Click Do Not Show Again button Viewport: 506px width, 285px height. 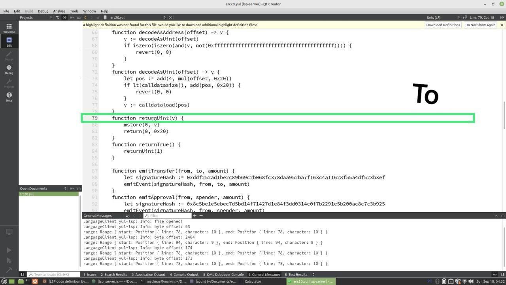click(480, 25)
